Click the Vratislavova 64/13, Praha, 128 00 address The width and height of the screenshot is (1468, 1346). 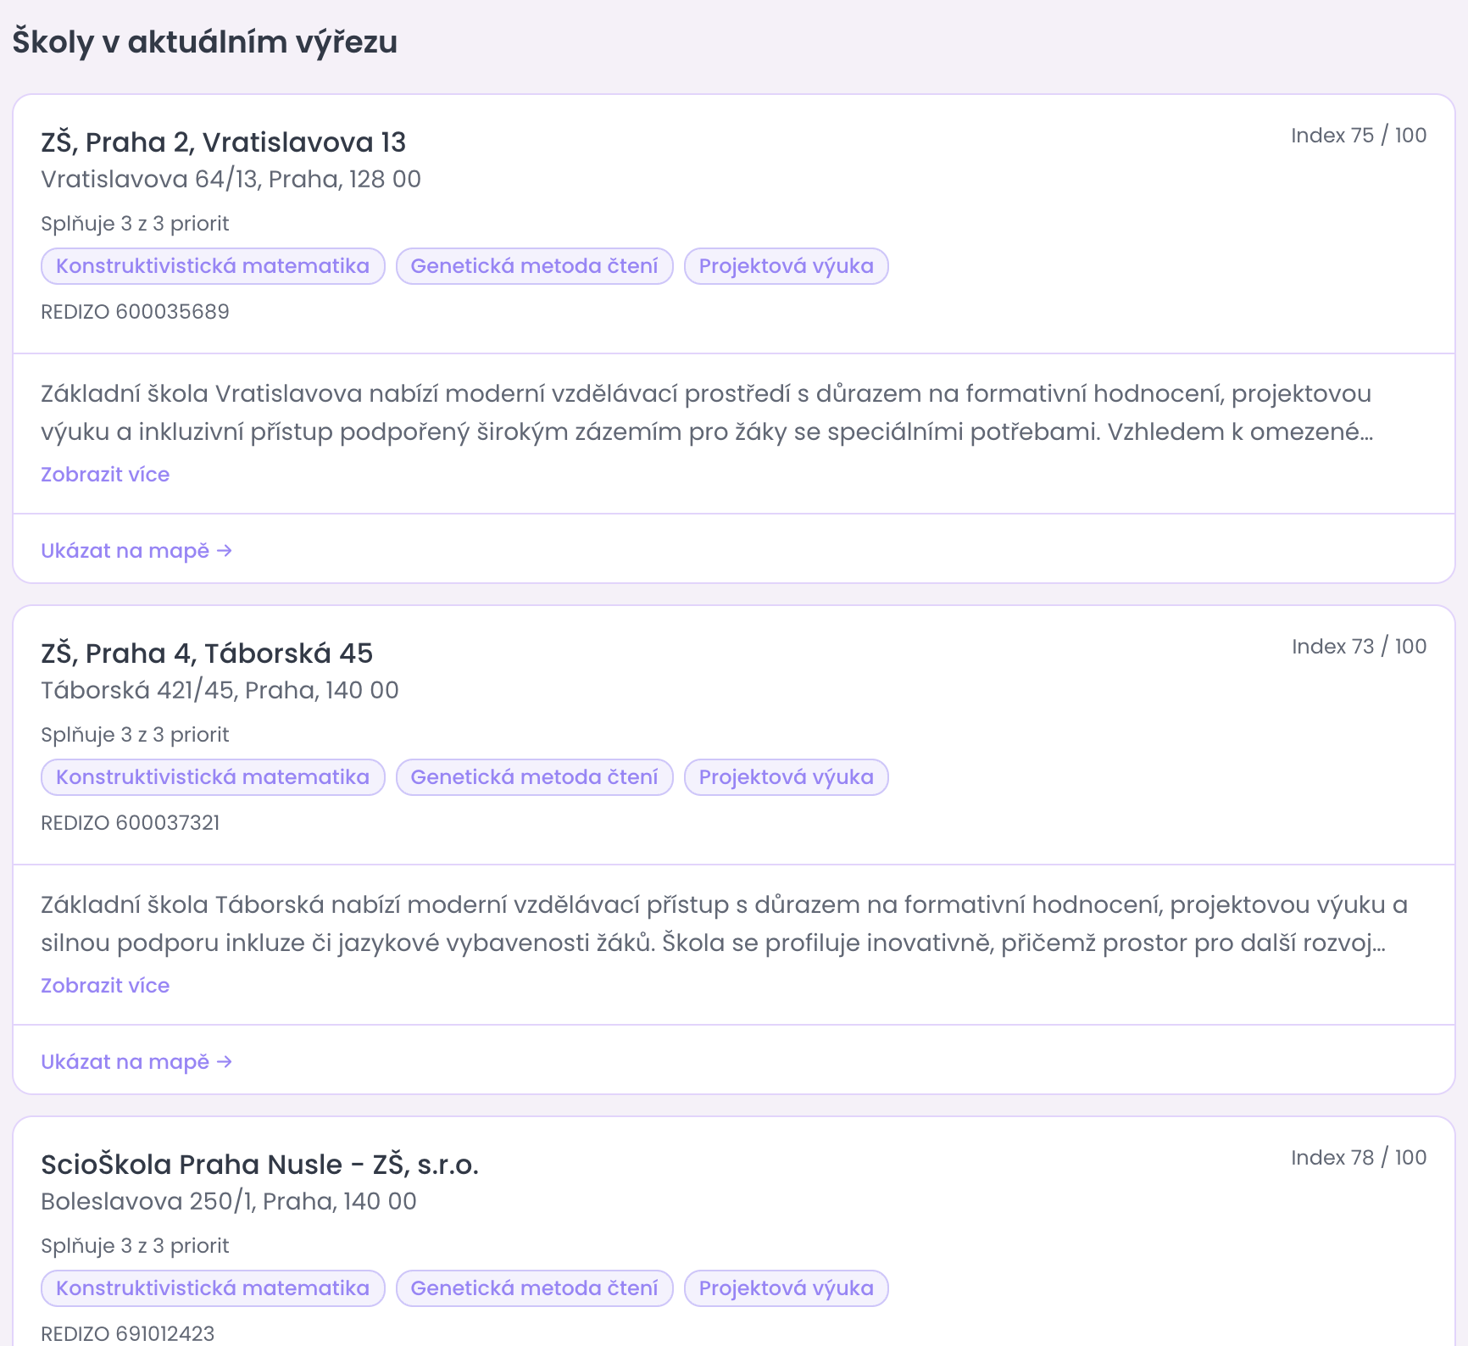pos(231,180)
